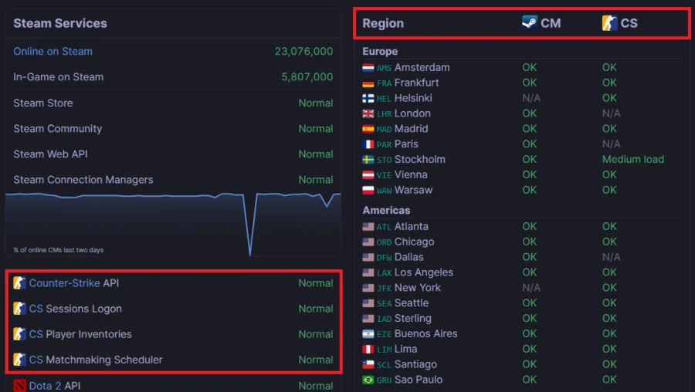Click the Counter-Strike API row icon
The width and height of the screenshot is (695, 392).
click(x=19, y=282)
